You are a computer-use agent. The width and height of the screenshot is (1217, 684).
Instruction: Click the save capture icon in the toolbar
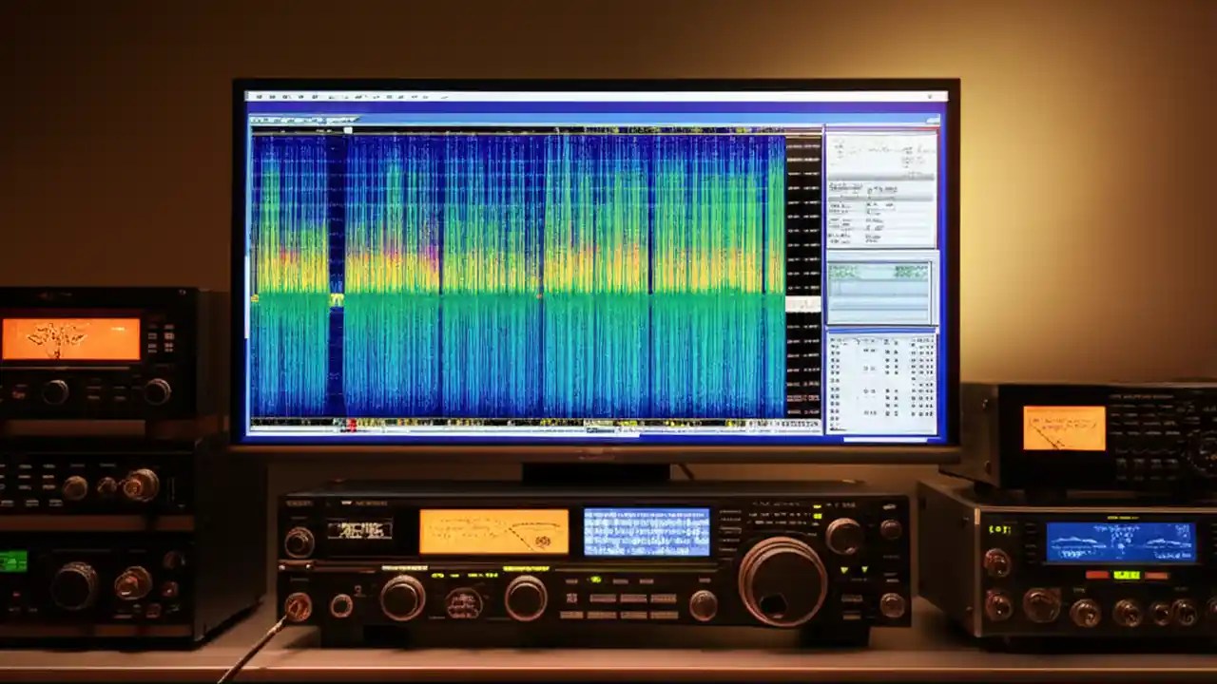pos(331,98)
